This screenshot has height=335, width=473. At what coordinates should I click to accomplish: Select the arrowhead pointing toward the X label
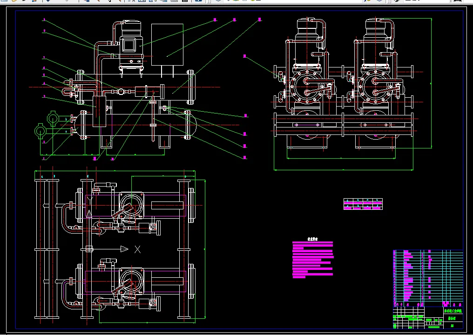124,249
